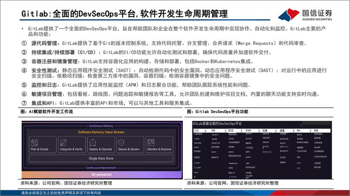Viewport: 350px width, 196px height.
Task: Click the DevSecOps platform screenshot image
Action: pyautogui.click(x=262, y=150)
